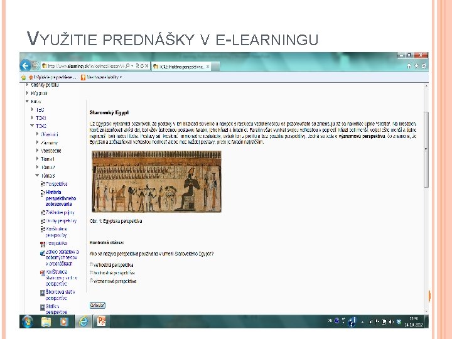452x339 pixels.
Task: Expand the Môj profil tree node
Action: tap(27, 93)
